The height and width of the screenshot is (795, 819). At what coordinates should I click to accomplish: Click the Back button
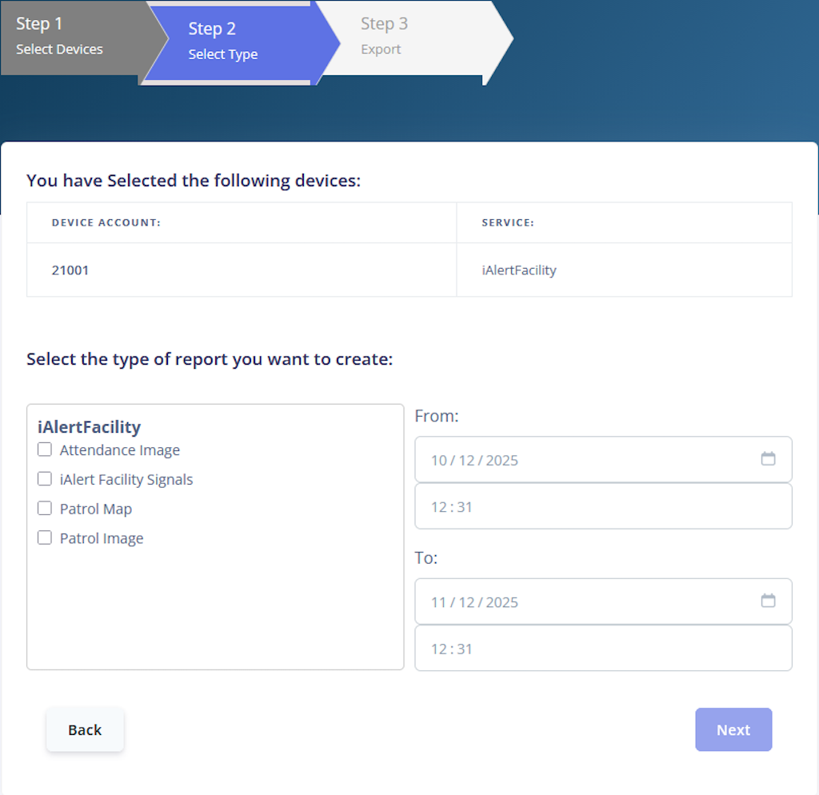[85, 729]
